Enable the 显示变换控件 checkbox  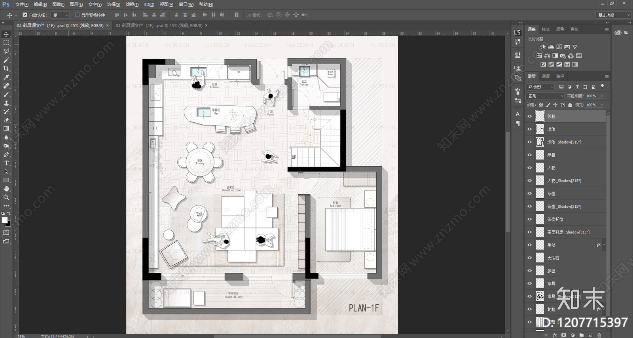[77, 15]
